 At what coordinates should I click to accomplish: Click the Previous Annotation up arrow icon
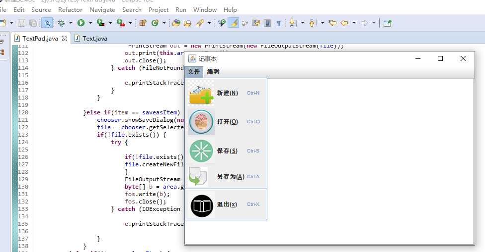click(x=312, y=23)
